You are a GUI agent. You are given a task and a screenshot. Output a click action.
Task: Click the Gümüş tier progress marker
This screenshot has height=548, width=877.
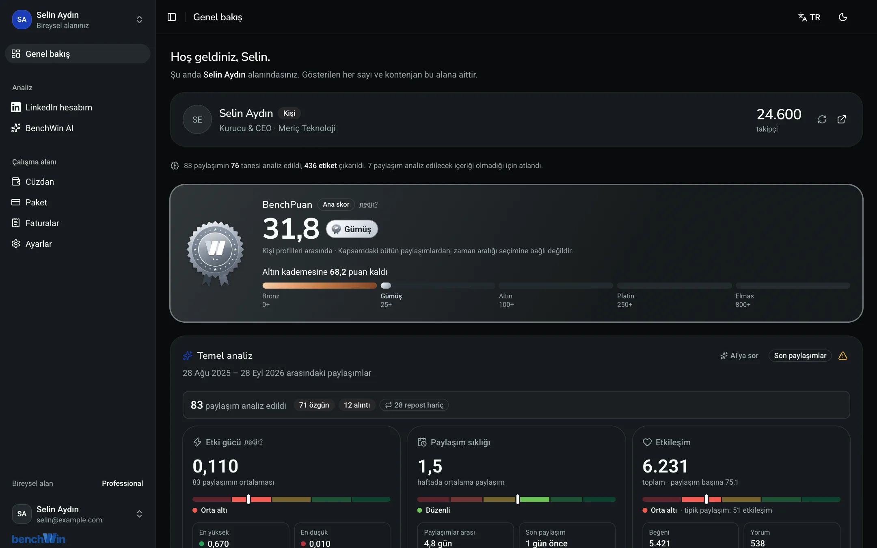[x=386, y=285]
